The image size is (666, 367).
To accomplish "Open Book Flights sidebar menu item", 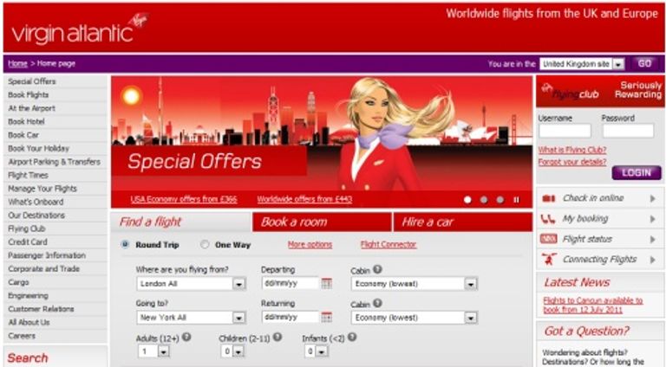I will coord(55,95).
